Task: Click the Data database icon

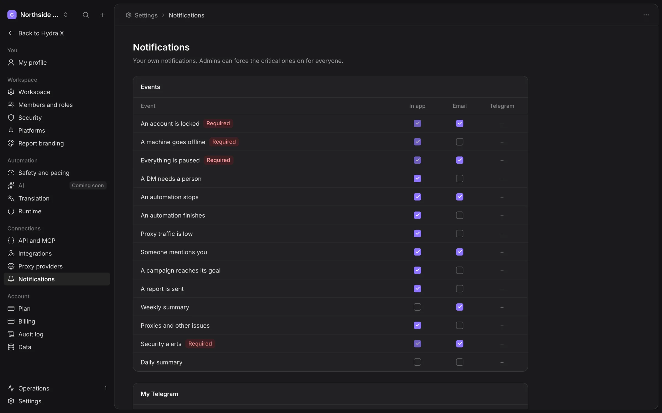Action: [11, 347]
